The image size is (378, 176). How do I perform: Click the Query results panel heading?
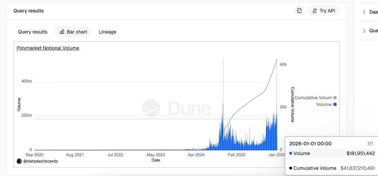point(29,11)
